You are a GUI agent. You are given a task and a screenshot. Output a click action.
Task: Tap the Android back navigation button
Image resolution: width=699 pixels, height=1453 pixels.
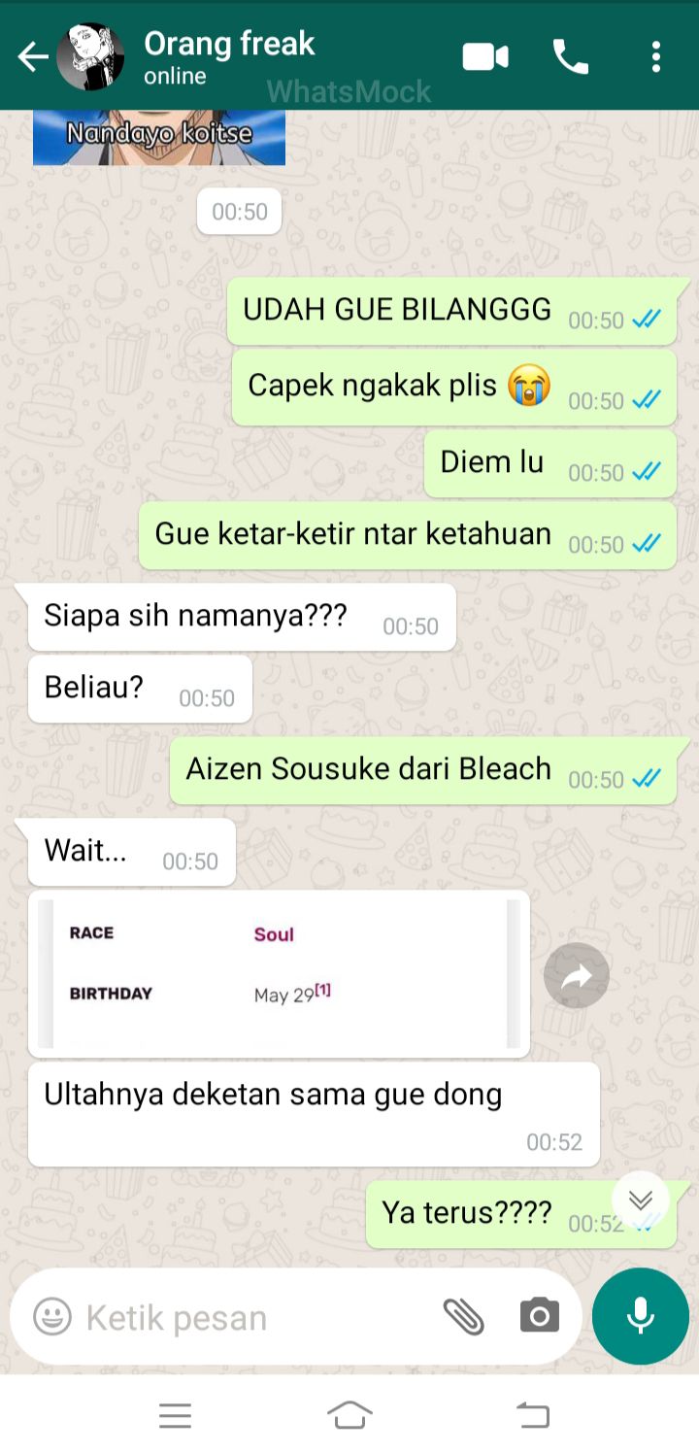click(533, 1415)
